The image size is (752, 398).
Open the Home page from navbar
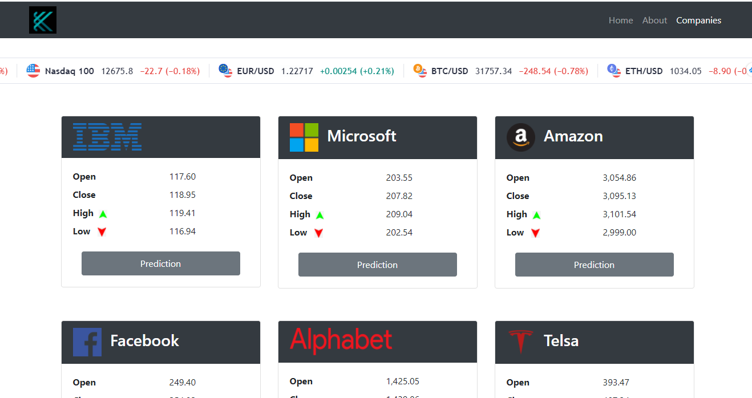click(620, 21)
